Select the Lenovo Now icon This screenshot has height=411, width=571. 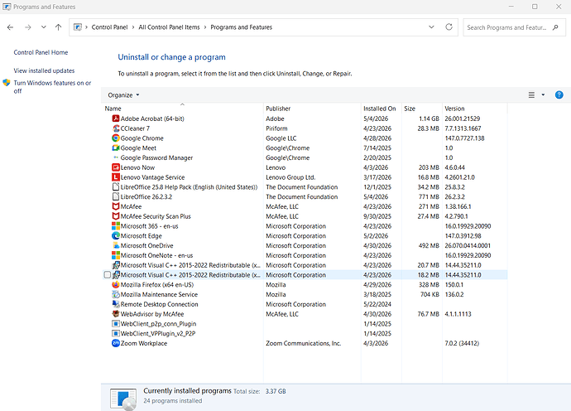coord(116,167)
